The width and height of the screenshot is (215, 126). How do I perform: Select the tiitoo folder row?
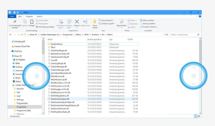coord(93,47)
